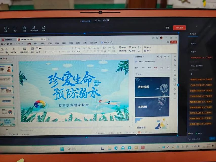Open the Select dropdown in ribbon
The width and height of the screenshot is (216, 162).
coord(147,51)
